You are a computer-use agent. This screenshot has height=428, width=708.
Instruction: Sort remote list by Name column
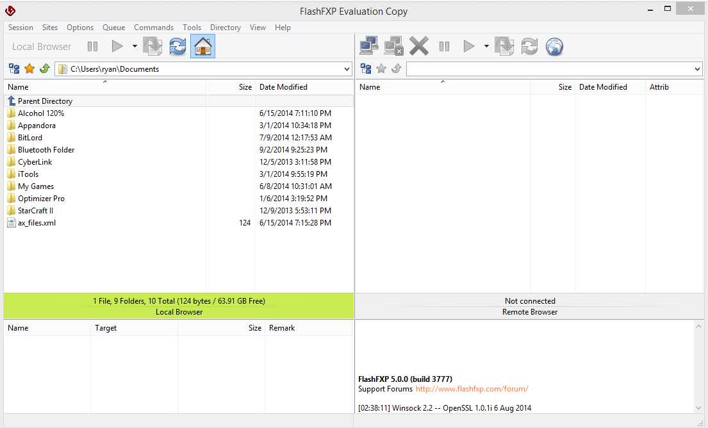click(x=443, y=87)
